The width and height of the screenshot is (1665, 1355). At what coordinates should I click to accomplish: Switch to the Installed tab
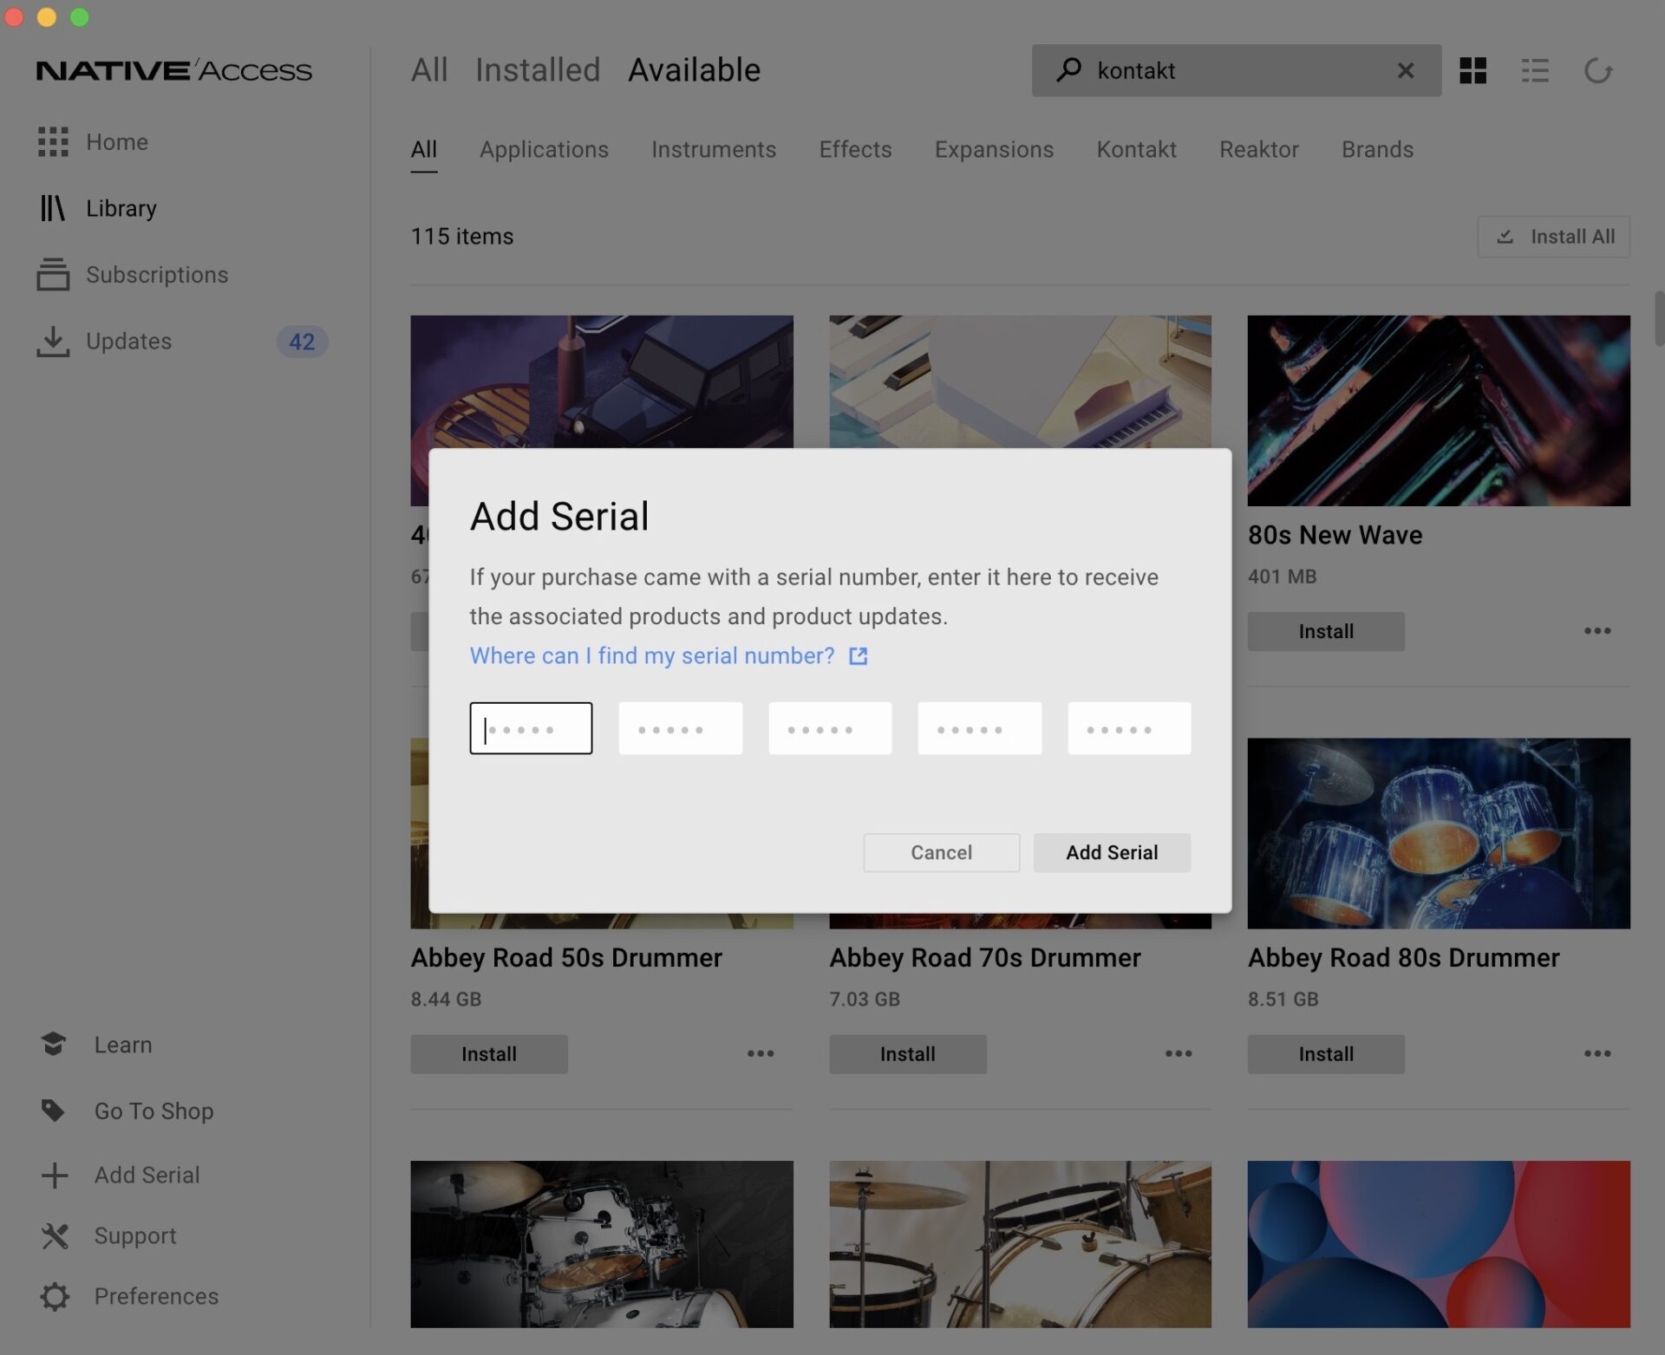[x=538, y=69]
